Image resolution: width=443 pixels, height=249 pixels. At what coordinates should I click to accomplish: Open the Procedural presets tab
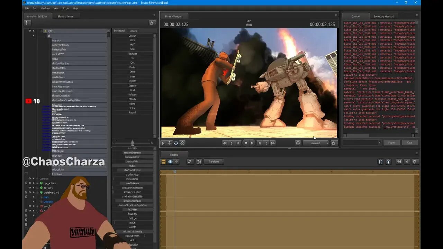119,31
